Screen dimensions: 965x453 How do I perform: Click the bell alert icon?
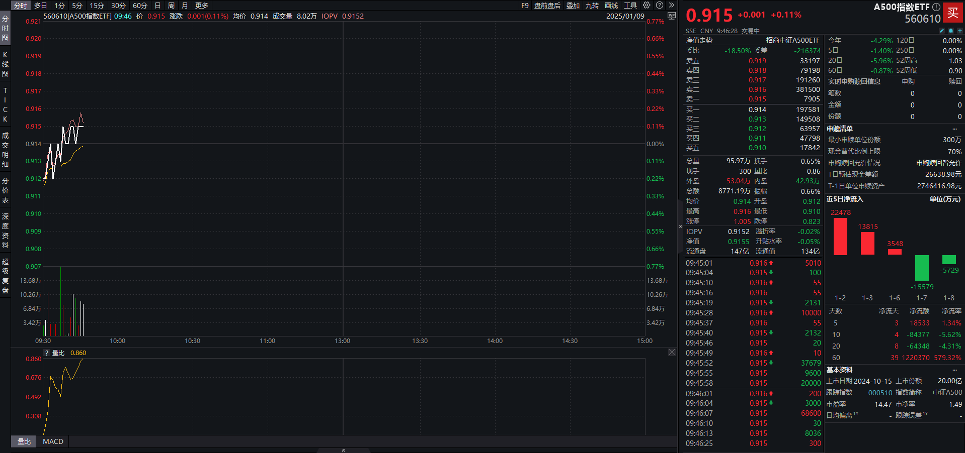coord(951,31)
